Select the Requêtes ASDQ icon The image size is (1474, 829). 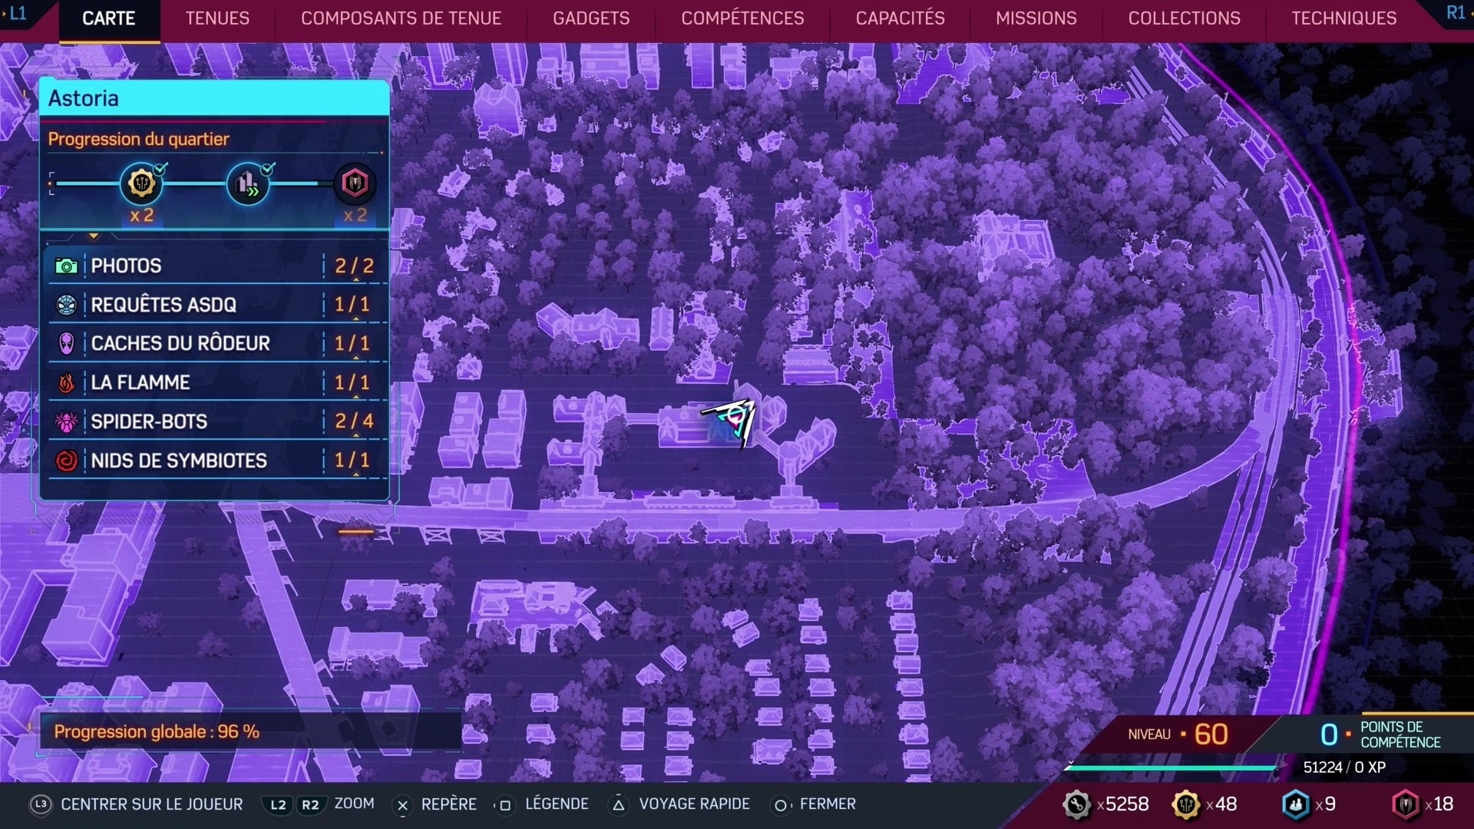(66, 304)
